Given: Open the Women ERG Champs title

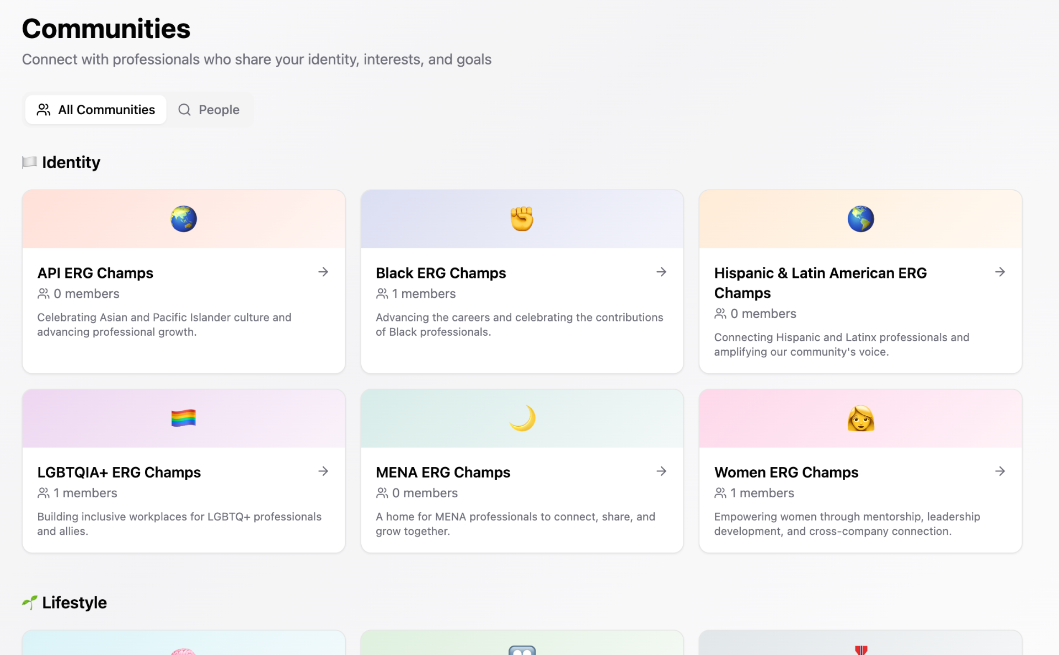Looking at the screenshot, I should tap(787, 473).
